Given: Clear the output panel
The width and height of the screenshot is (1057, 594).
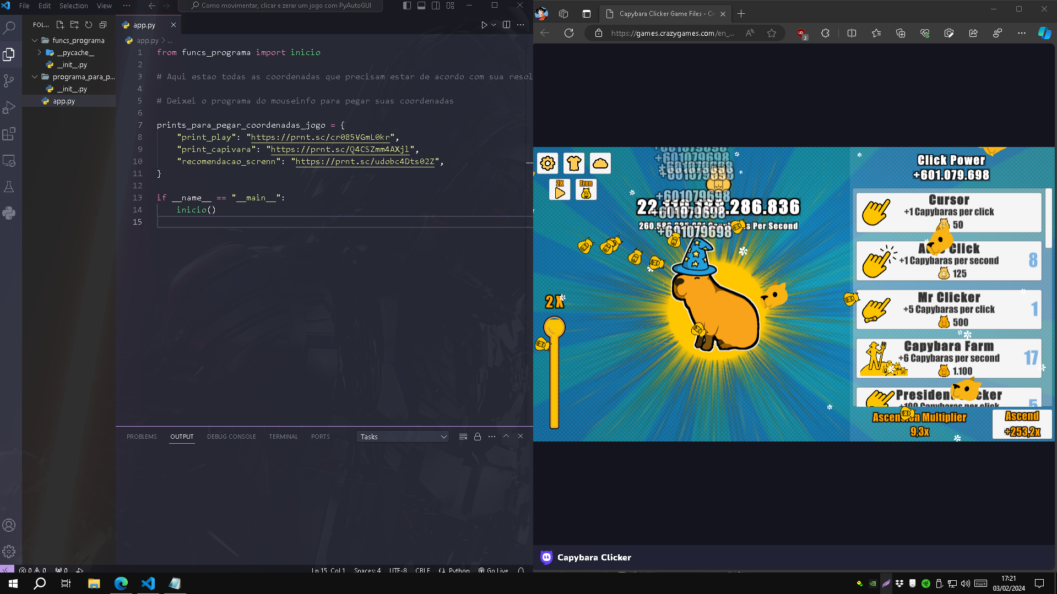Looking at the screenshot, I should coord(463,437).
